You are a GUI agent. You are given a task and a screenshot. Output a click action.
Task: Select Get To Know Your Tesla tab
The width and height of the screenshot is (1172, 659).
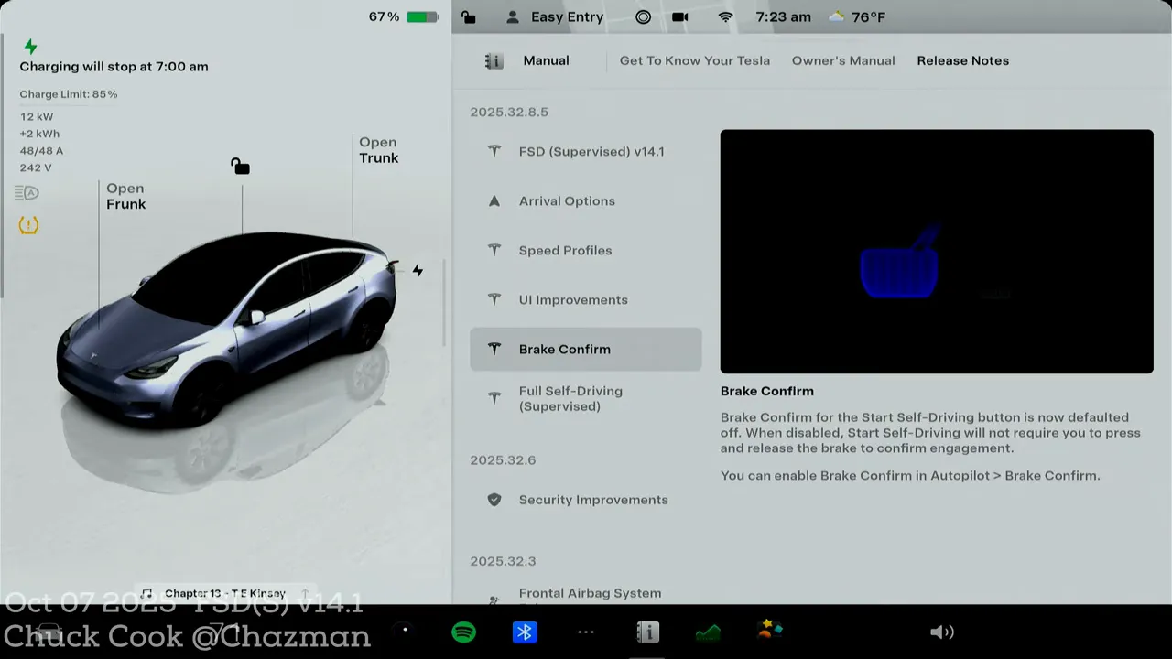pyautogui.click(x=694, y=60)
